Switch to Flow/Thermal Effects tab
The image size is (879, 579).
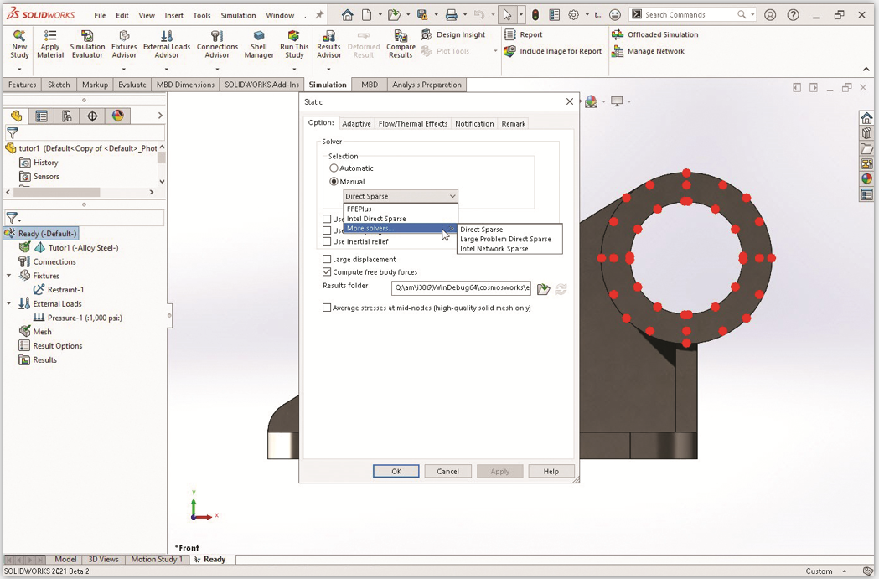(413, 124)
